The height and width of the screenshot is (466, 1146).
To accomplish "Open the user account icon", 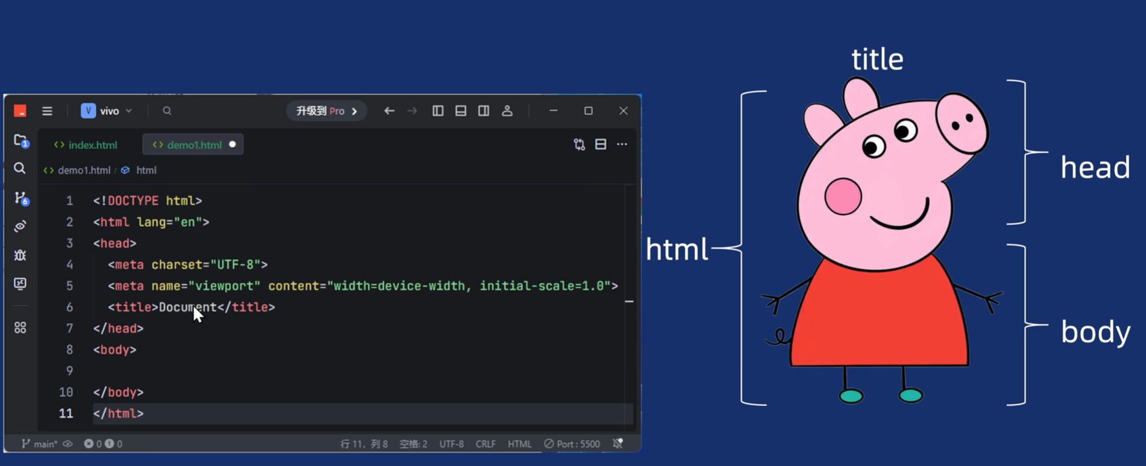I will (507, 111).
